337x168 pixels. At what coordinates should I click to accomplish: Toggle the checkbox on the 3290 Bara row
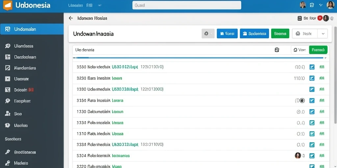(312, 78)
